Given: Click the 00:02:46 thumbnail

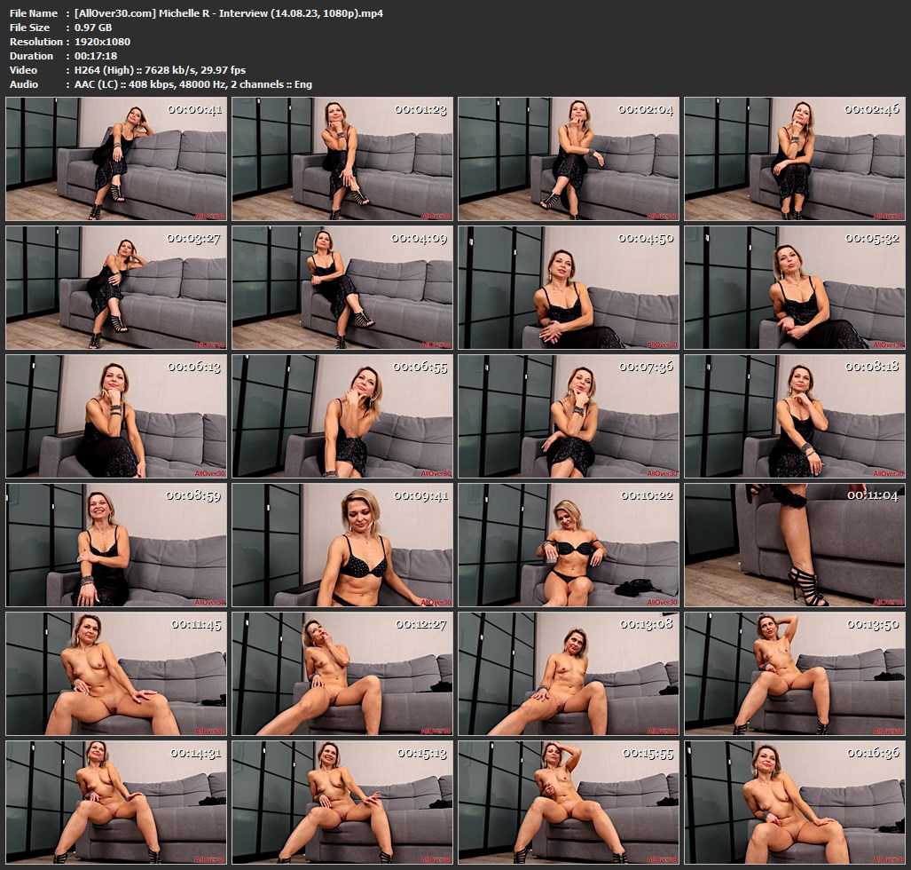Looking at the screenshot, I should 795,159.
